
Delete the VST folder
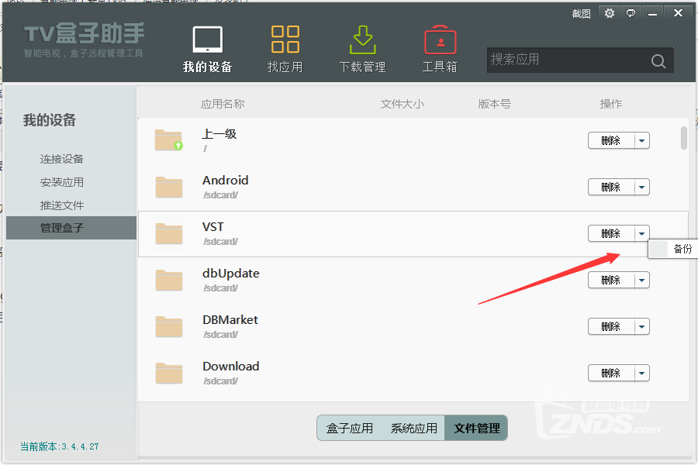611,233
